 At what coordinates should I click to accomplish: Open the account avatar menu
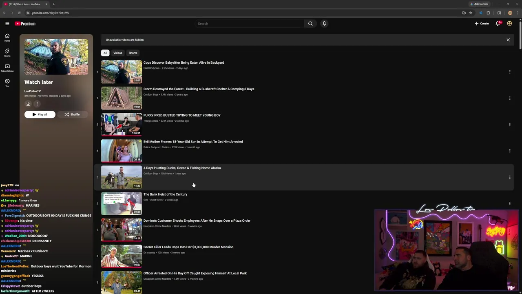(x=509, y=24)
